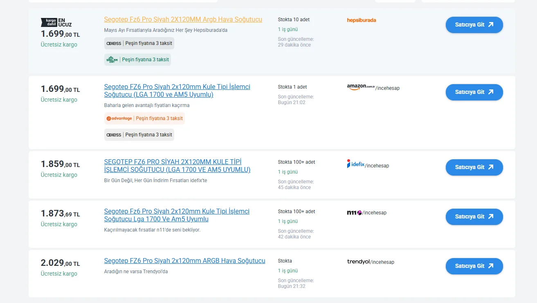Viewport: 537px width, 303px height.
Task: Click "/incehesap" next to the trendyol logo
Action: pos(382,262)
